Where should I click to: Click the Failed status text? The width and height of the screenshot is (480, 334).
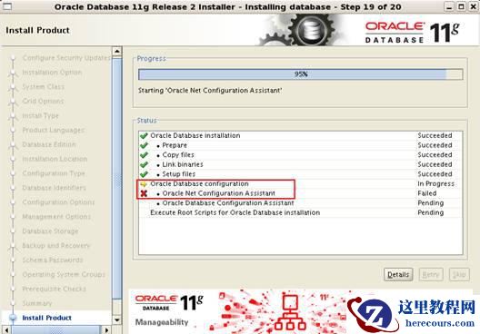point(427,193)
